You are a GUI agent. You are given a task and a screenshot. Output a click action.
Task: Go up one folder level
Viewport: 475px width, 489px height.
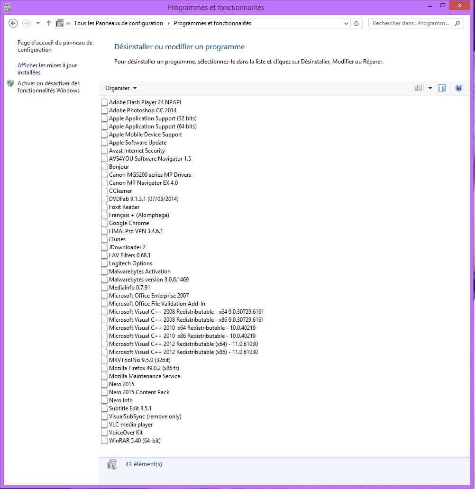49,23
